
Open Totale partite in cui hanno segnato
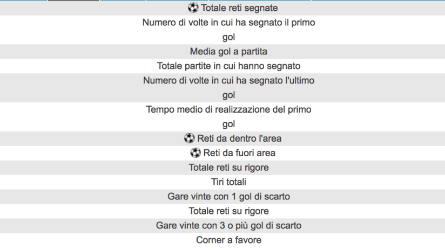pyautogui.click(x=228, y=66)
